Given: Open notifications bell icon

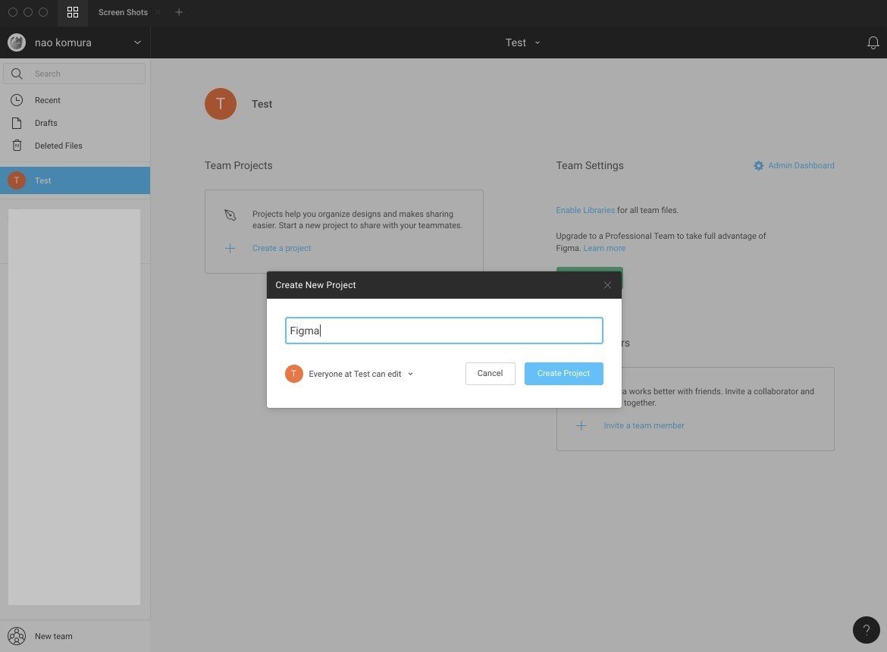Looking at the screenshot, I should tap(873, 42).
